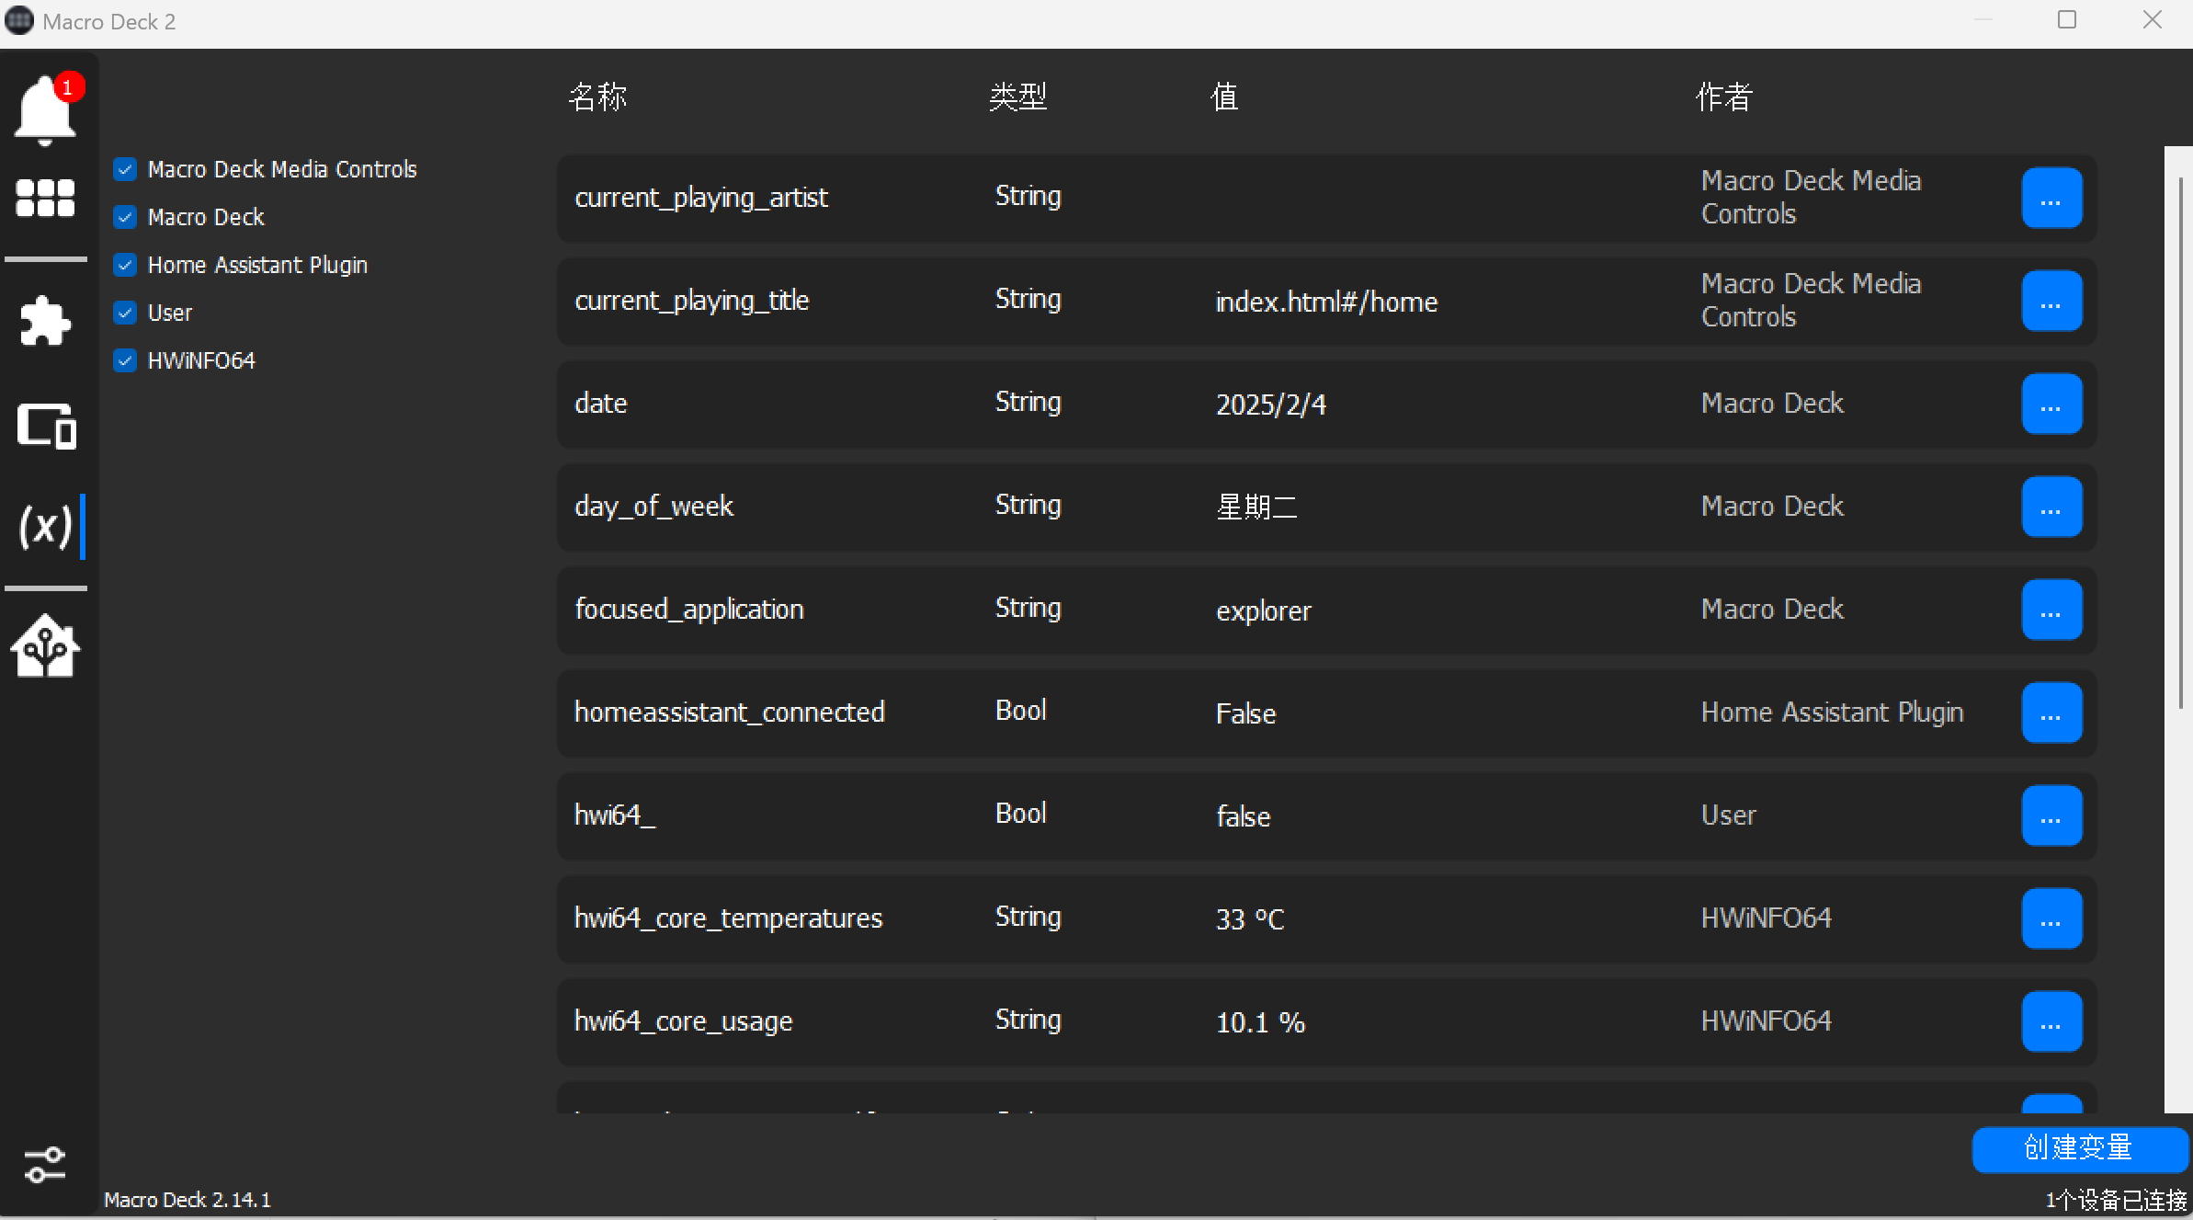Open the Home Assistant sidebar icon

coord(45,646)
